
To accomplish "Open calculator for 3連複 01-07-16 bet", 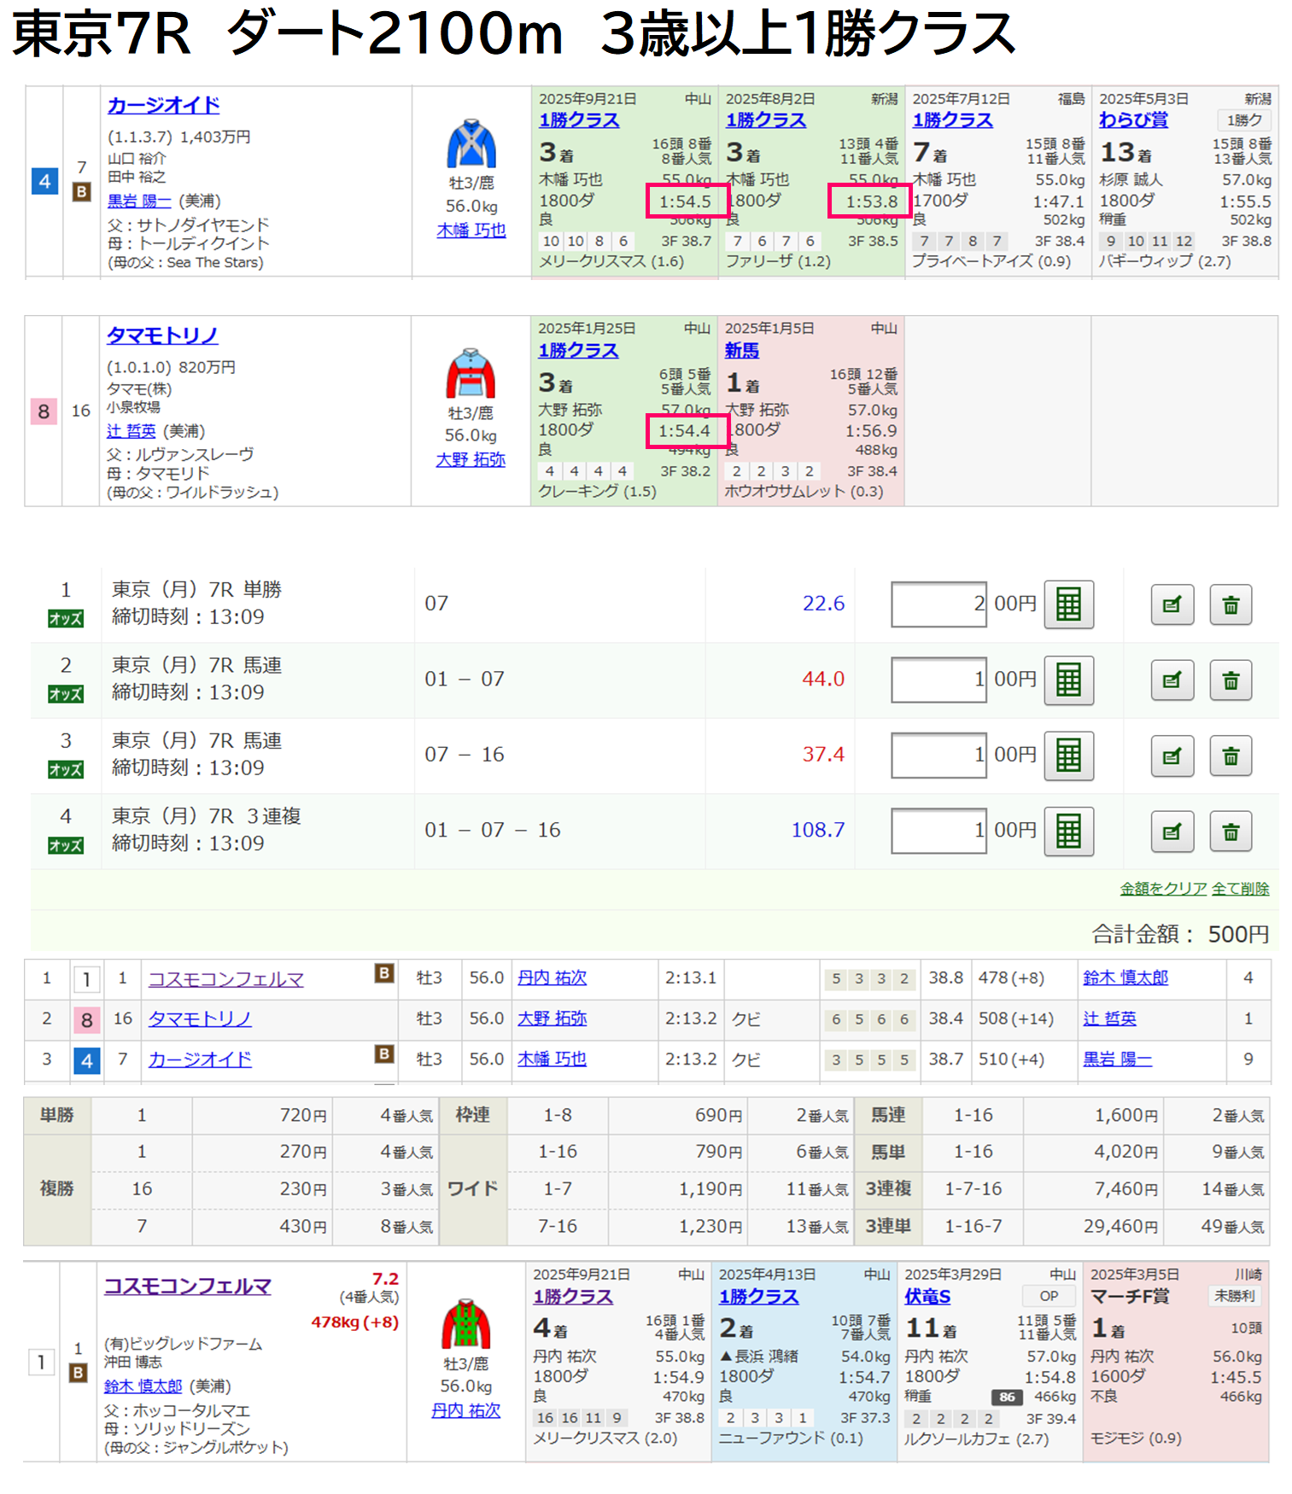I will click(1068, 831).
